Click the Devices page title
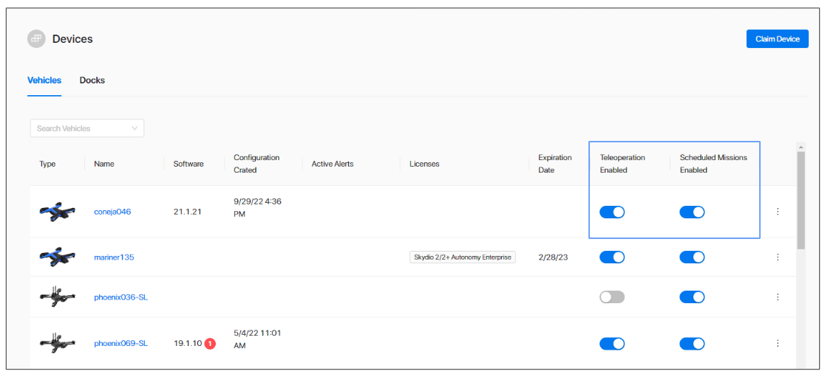 [72, 38]
